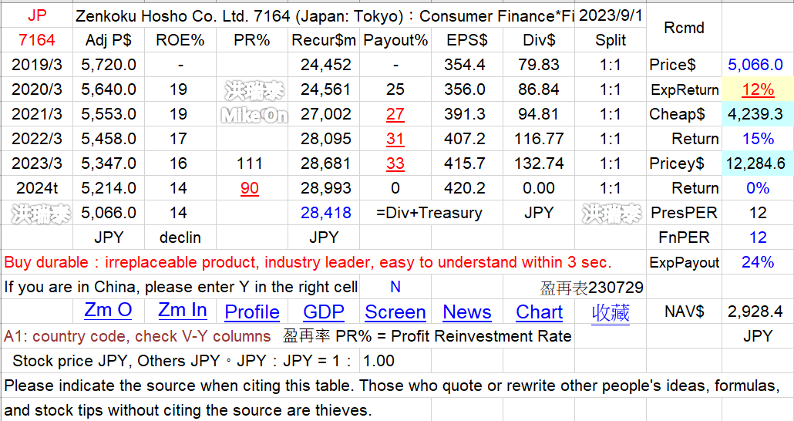Click the Adj P$ value 5,720.0

coord(109,65)
